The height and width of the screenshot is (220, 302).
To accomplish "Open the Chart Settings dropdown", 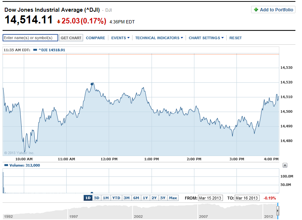I will [206, 38].
